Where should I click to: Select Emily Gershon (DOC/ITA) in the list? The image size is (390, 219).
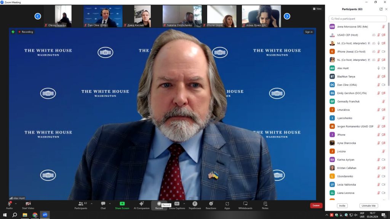coord(358,93)
